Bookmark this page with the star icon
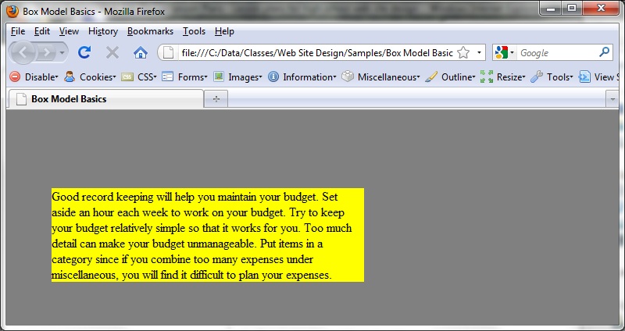Image resolution: width=625 pixels, height=331 pixels. coord(463,52)
